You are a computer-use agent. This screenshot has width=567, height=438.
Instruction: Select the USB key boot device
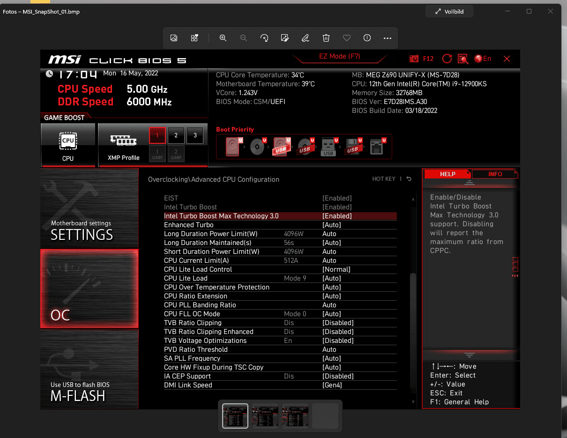pos(329,147)
